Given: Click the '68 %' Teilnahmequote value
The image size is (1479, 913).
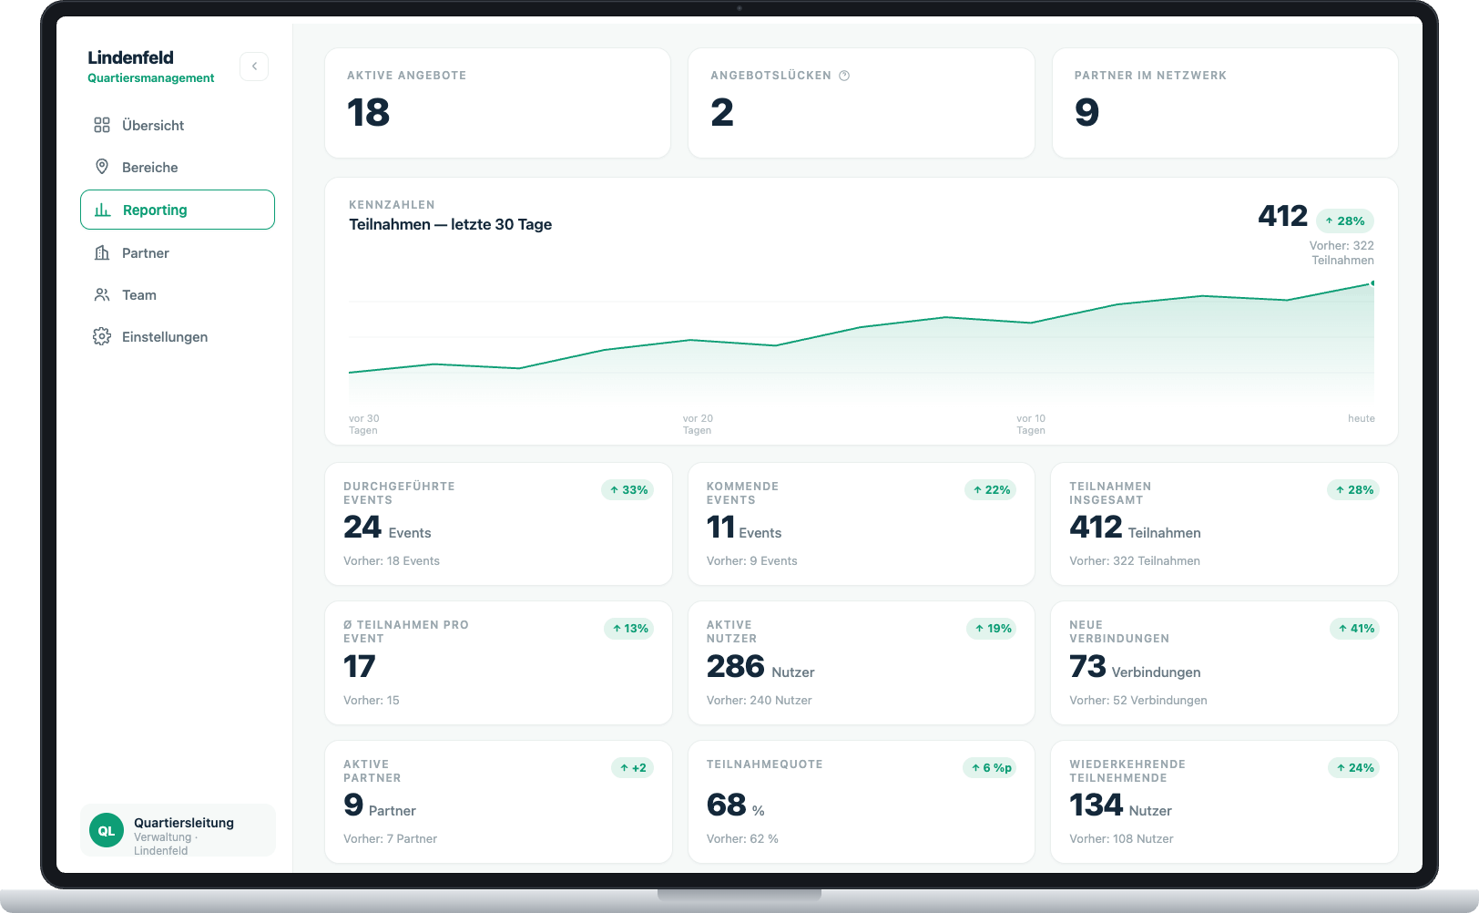Looking at the screenshot, I should [x=736, y=805].
